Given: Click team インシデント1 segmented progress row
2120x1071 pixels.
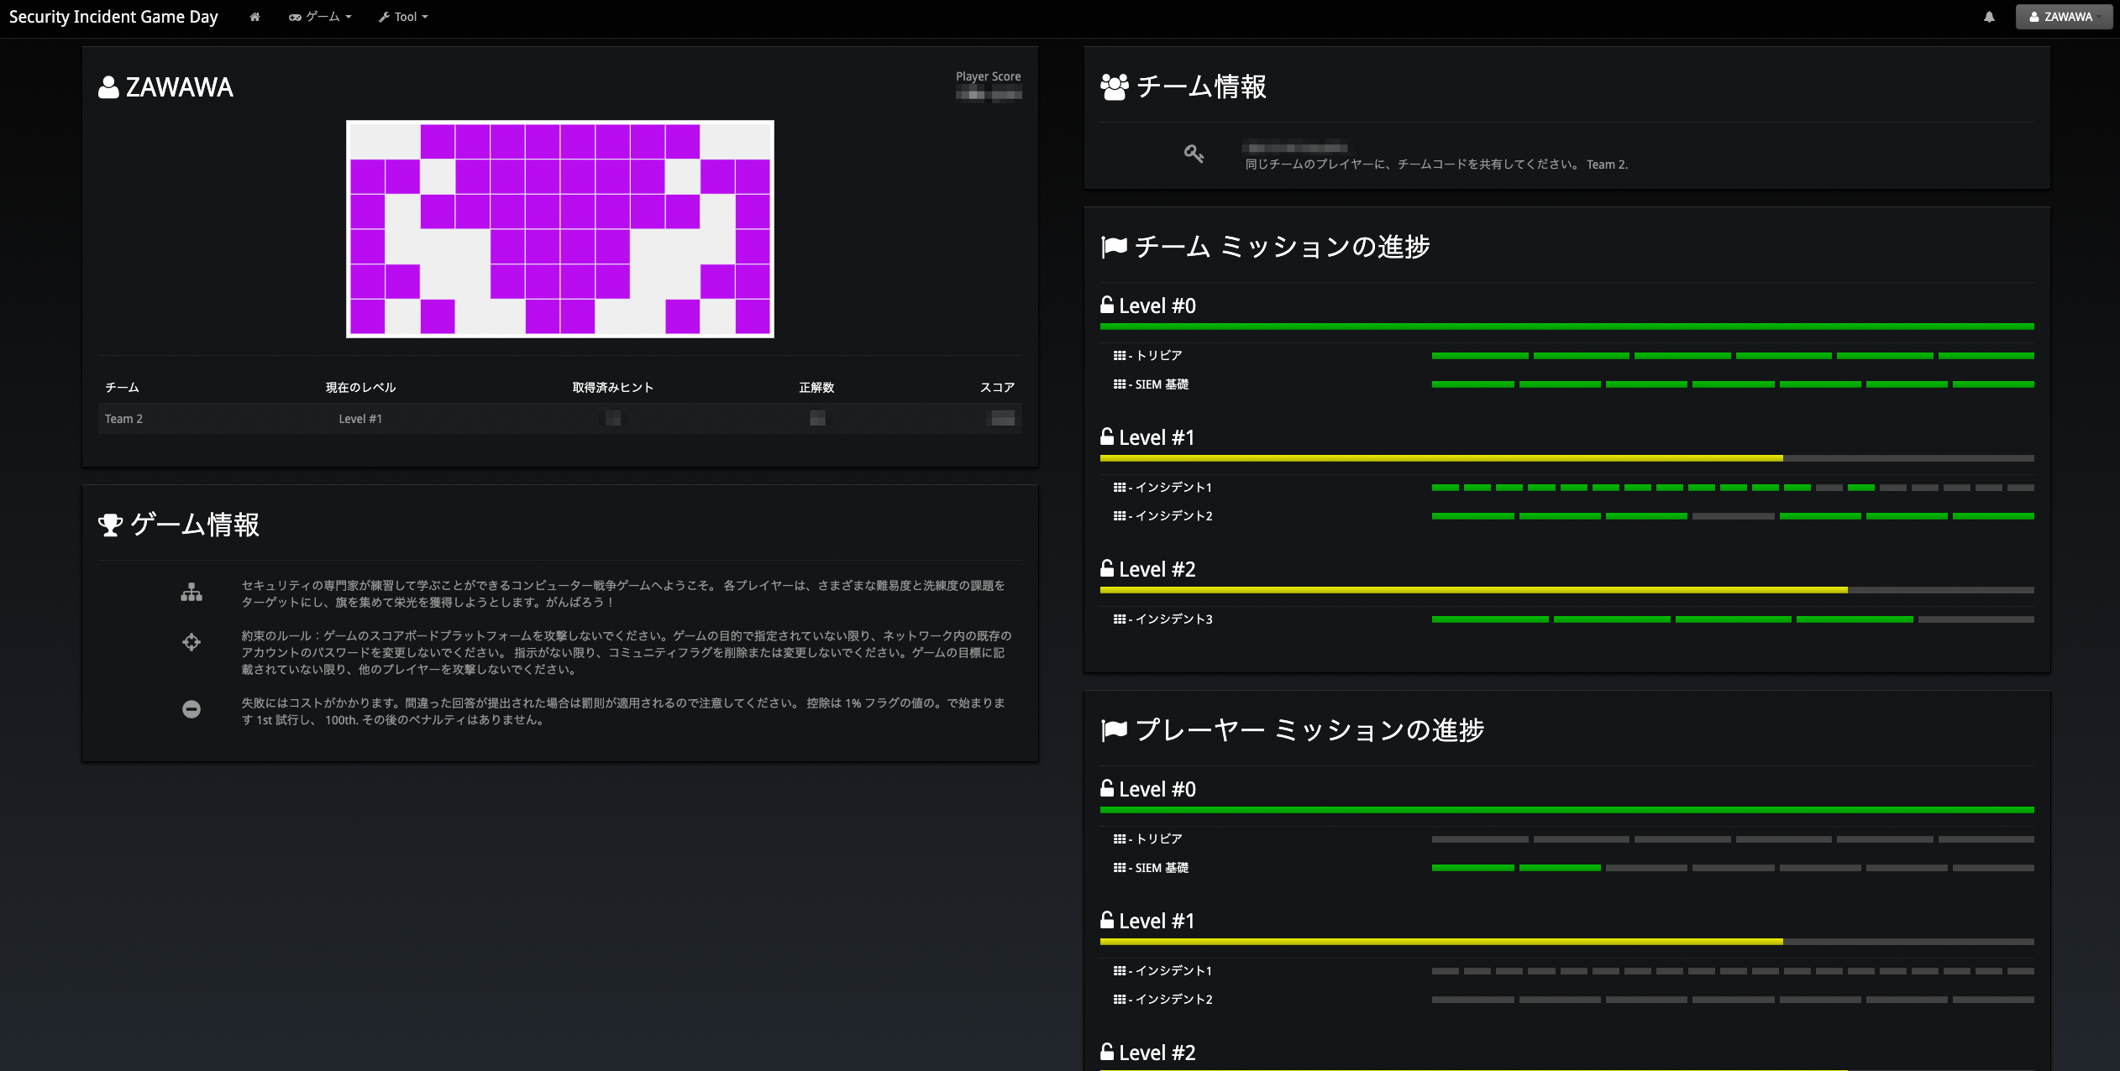Looking at the screenshot, I should pos(1733,488).
